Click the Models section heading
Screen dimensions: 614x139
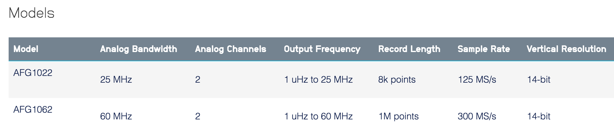coord(31,13)
